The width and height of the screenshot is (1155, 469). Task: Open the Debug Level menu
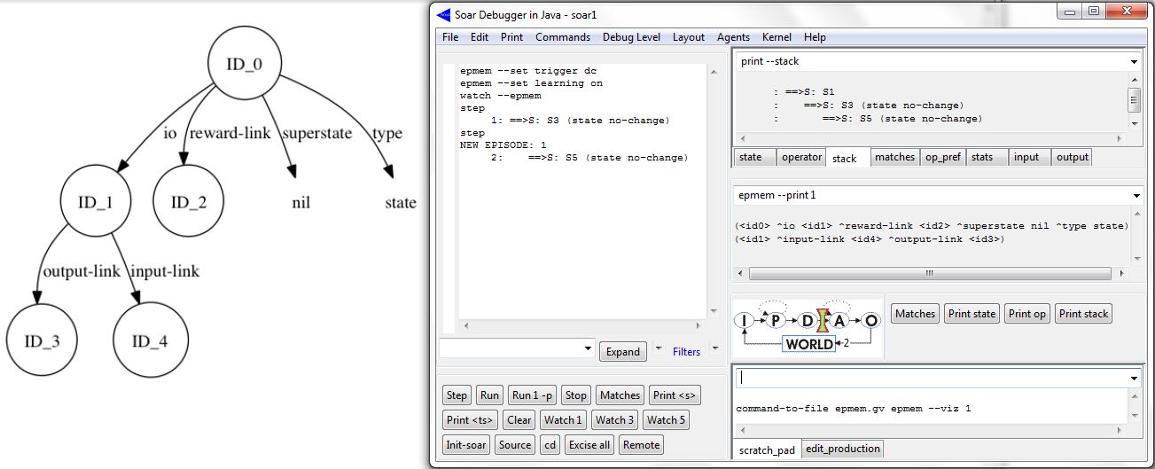(x=630, y=37)
